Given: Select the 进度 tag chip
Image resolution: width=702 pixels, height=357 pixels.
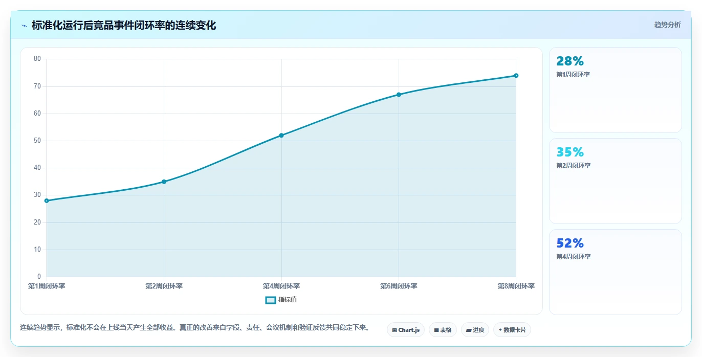Looking at the screenshot, I should click(x=475, y=330).
